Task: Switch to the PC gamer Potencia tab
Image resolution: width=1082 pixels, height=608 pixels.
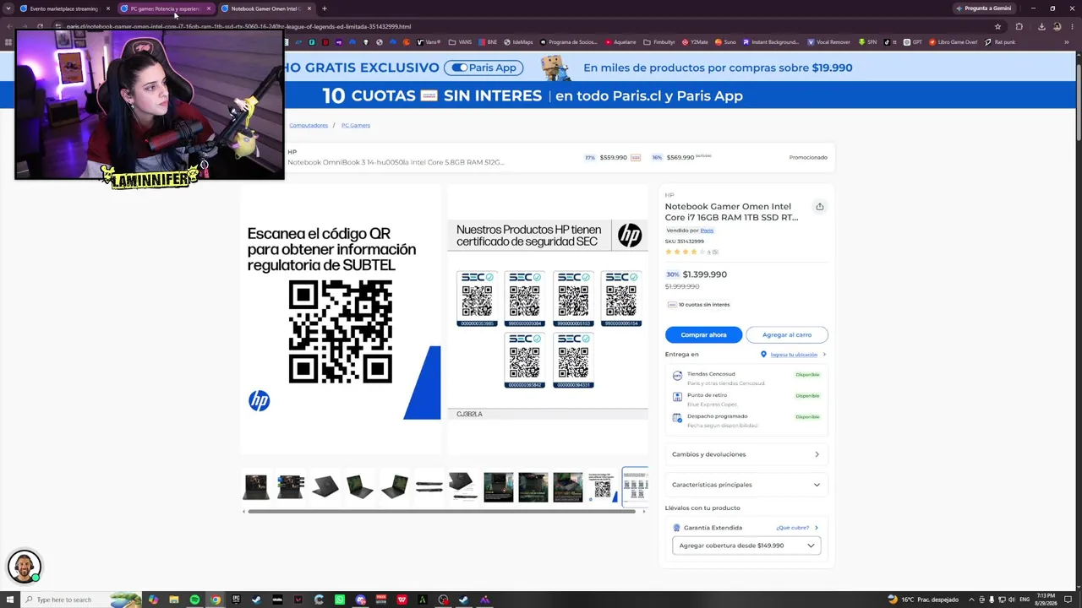Action: (165, 8)
